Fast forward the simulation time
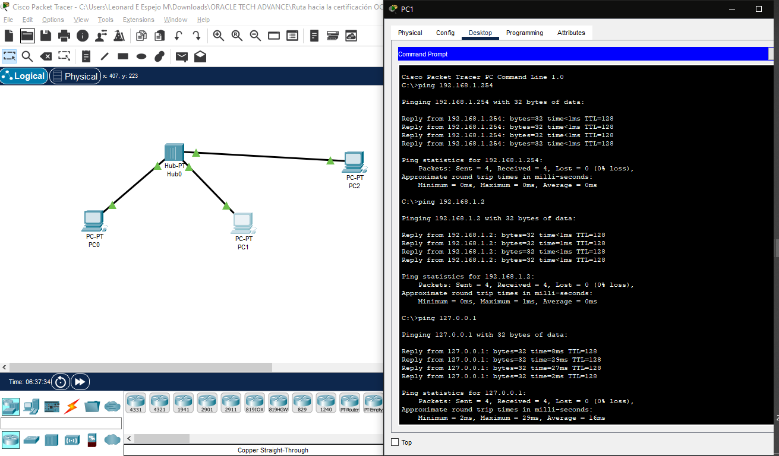The width and height of the screenshot is (779, 456). point(81,382)
